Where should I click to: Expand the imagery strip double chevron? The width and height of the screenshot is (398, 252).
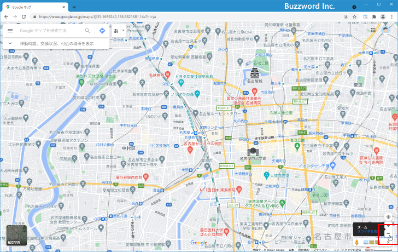(388, 243)
